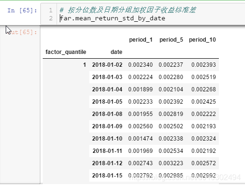Click the Chinese comment line in cell 65
Viewport: 245px width, 186px height.
click(x=128, y=10)
